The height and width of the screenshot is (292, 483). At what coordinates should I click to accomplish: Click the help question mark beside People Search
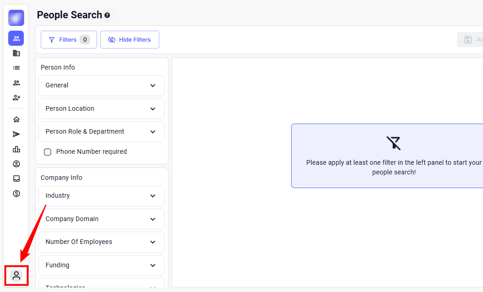pyautogui.click(x=107, y=15)
